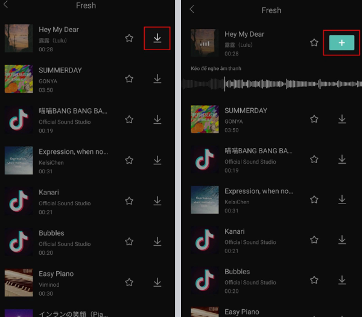Download Kanari track in right panel
362x317 pixels.
coord(342,240)
